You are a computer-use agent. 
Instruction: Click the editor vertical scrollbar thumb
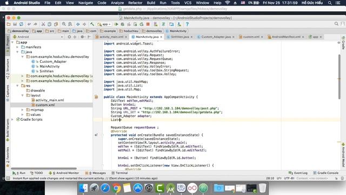(x=339, y=76)
